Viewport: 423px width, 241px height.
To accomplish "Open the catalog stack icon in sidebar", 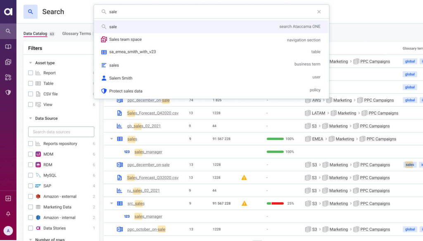I will point(8,61).
